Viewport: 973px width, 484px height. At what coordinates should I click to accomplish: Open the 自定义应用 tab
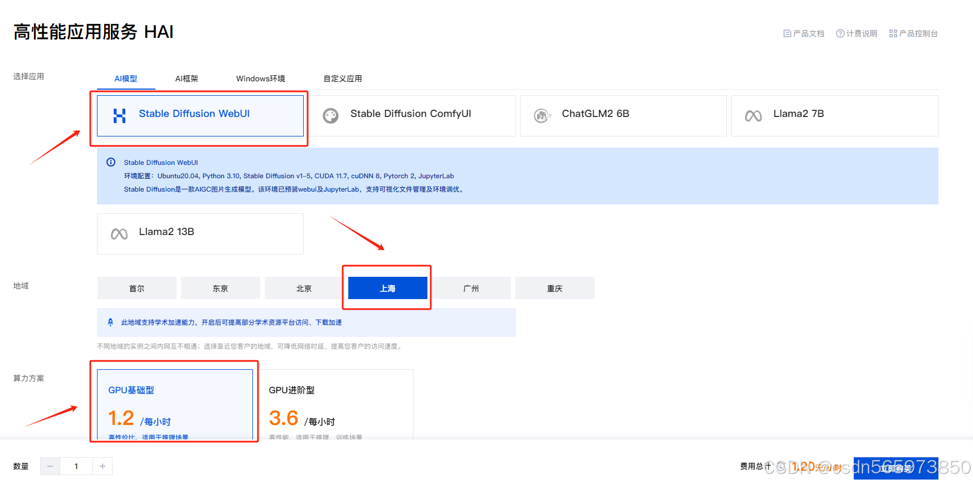(343, 79)
